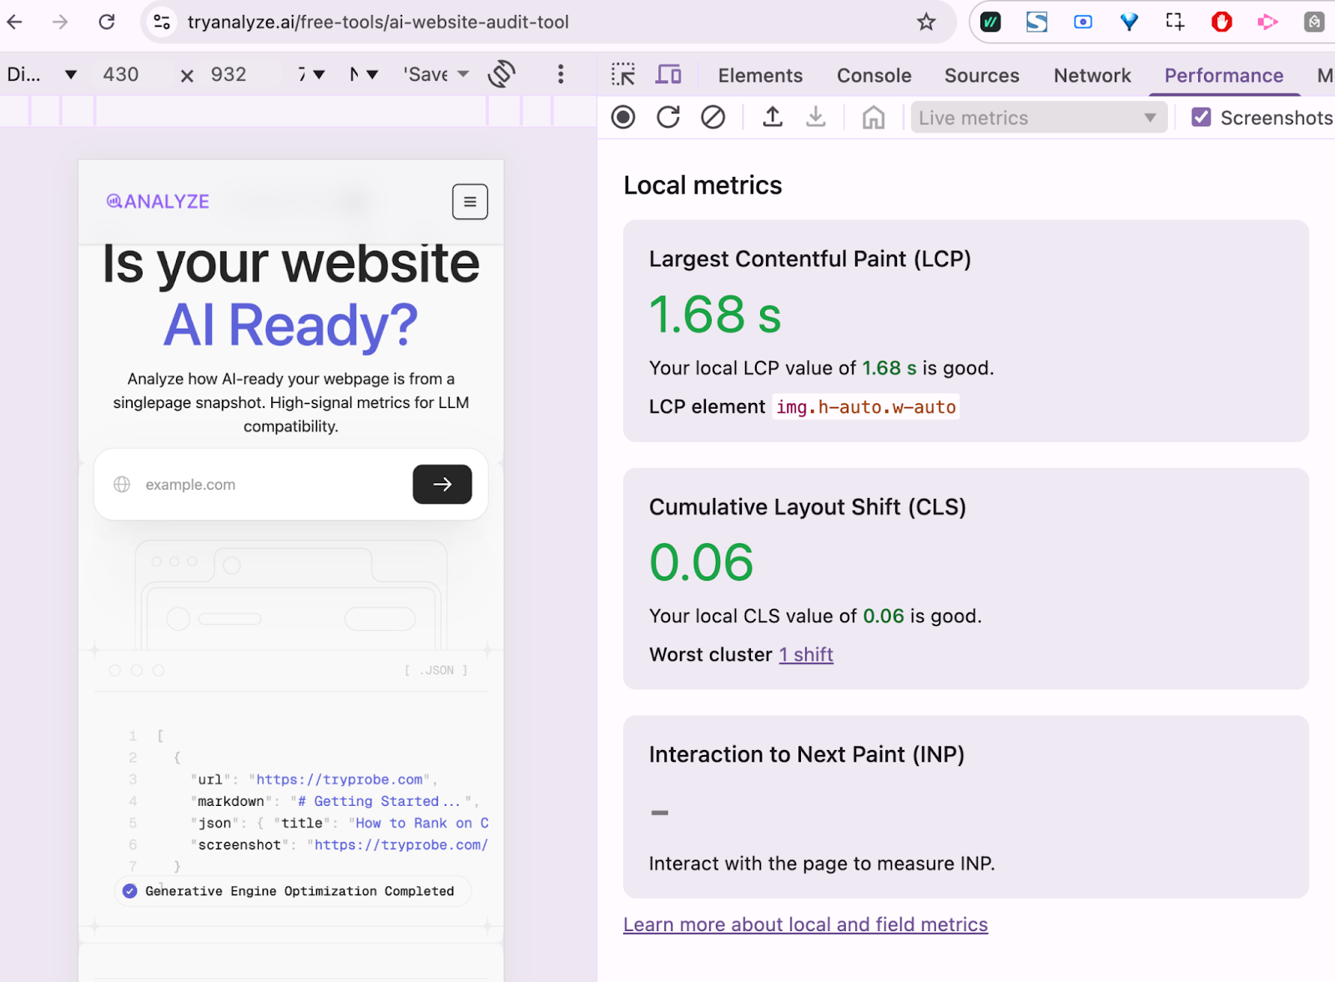Open the hamburger menu in the page preview
1335x982 pixels.
coord(470,201)
